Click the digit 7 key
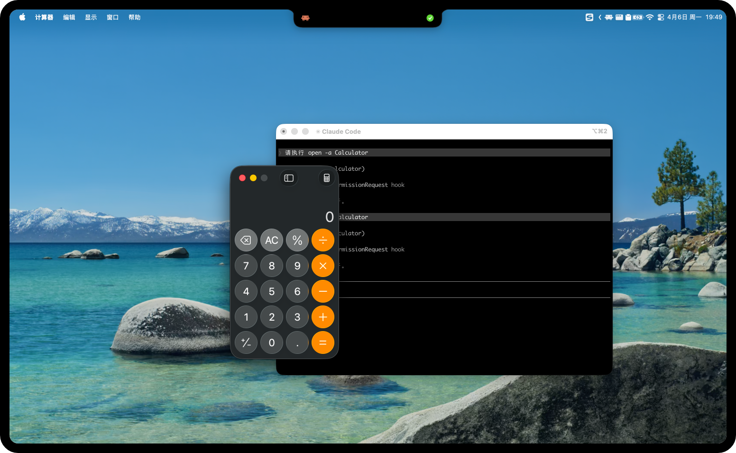The width and height of the screenshot is (736, 453). tap(246, 266)
